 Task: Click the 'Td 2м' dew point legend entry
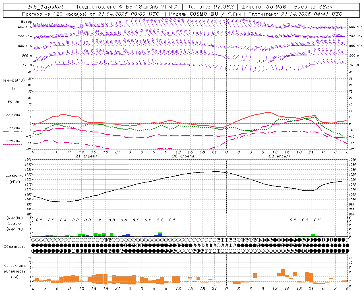point(13,102)
